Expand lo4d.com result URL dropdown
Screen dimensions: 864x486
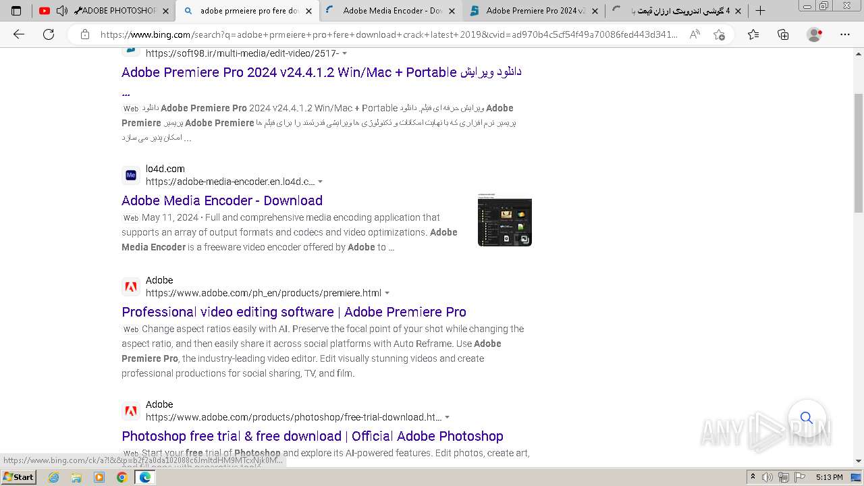click(x=321, y=182)
